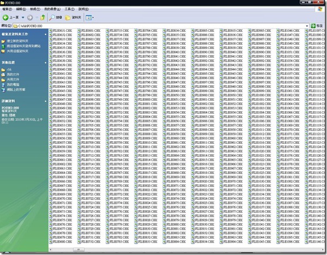Viewport: 327px width, 255px height.
Task: Select file name FILE0850.CHK
Action: 176,95
